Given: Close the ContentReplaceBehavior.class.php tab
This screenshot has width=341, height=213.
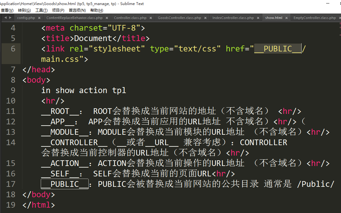Looking at the screenshot, I should [x=107, y=18].
